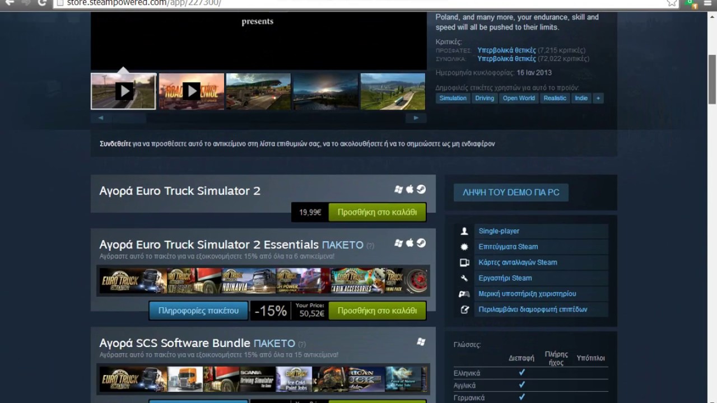
Task: Click the Steam Workshop wrench icon
Action: (464, 278)
